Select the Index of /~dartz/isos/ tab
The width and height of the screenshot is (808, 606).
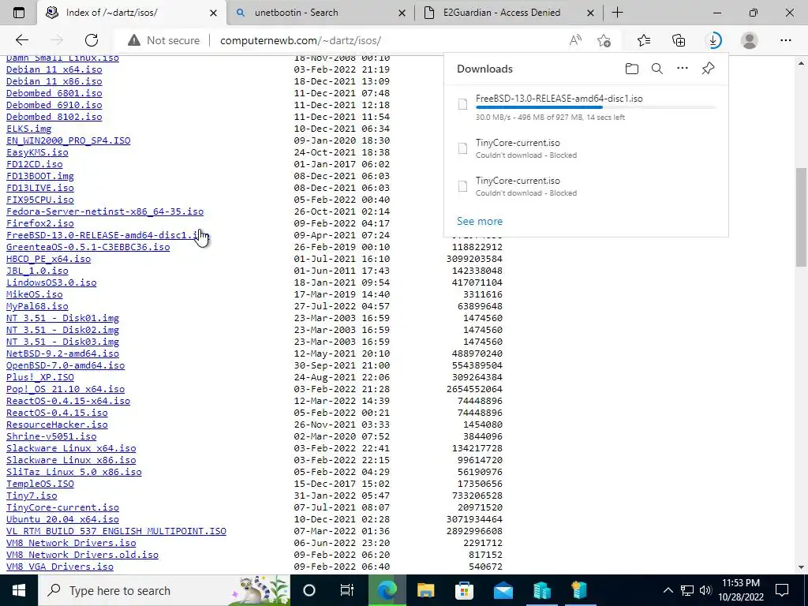(x=132, y=13)
